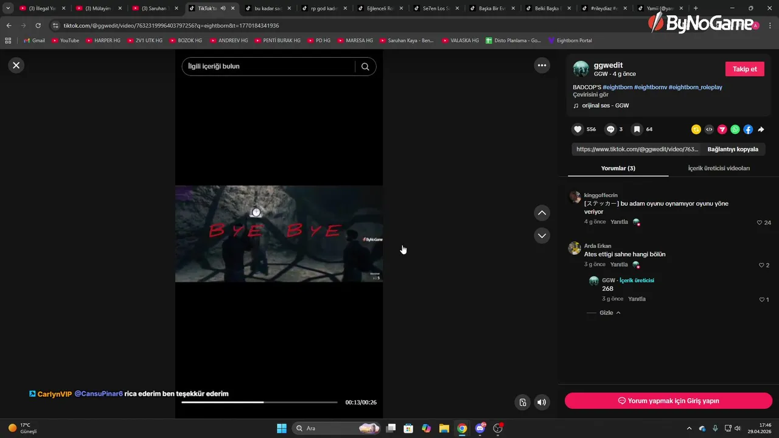
Task: Mute the tab via speaker icon on TikTok tab
Action: tap(223, 9)
